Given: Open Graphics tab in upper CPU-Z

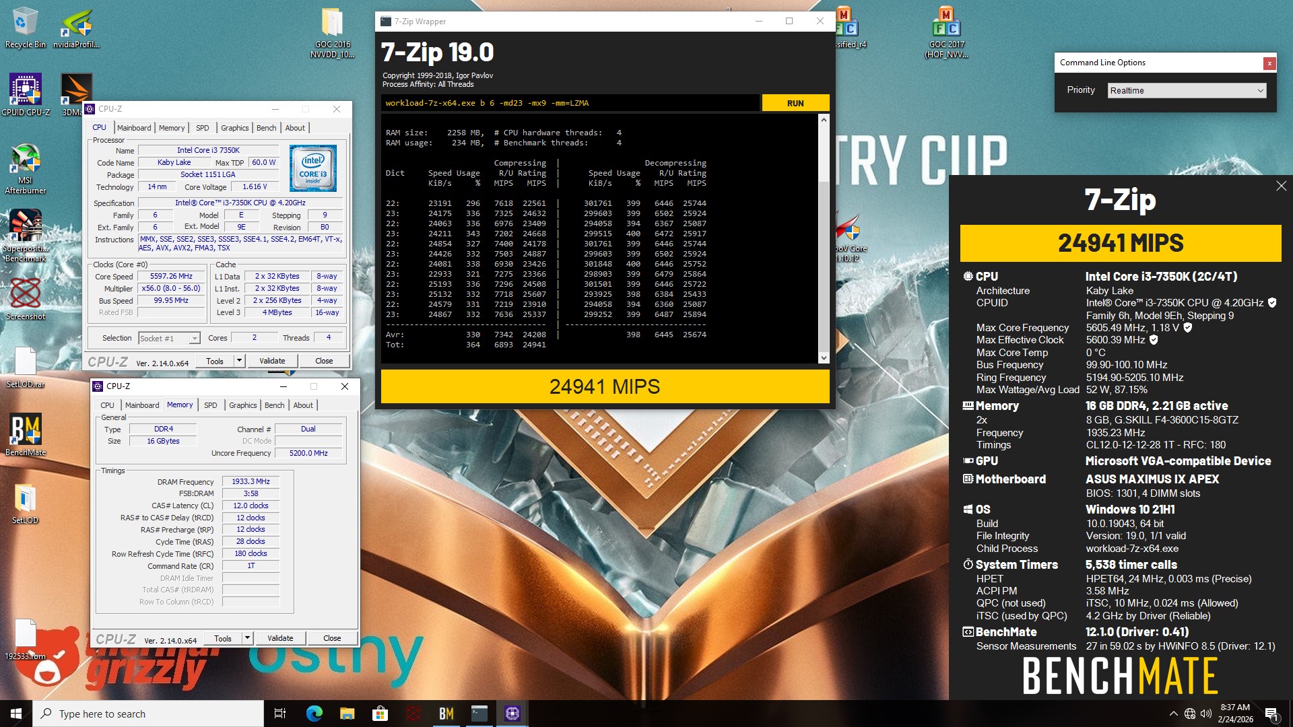Looking at the screenshot, I should pos(234,128).
